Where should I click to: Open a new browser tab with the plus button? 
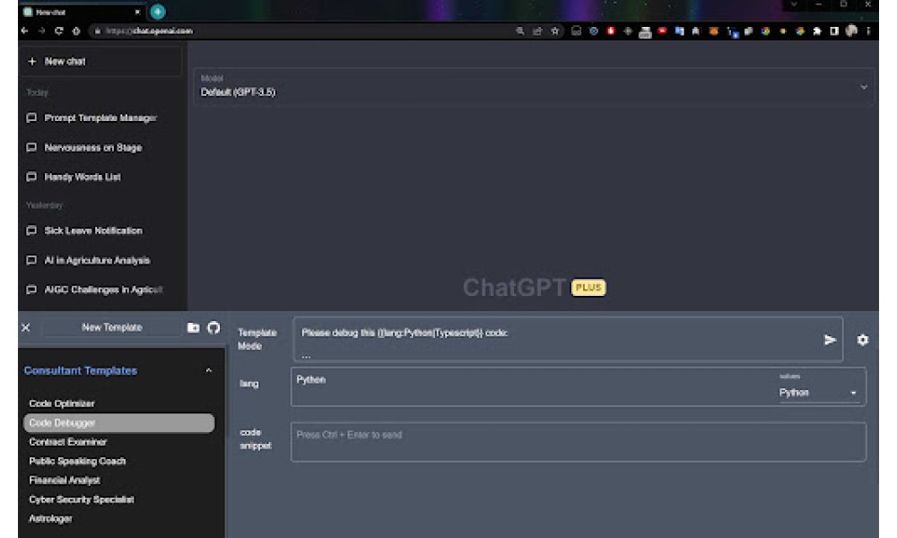point(158,12)
